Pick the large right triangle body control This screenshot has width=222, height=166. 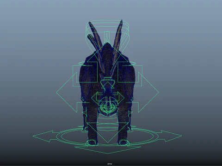tap(148, 92)
